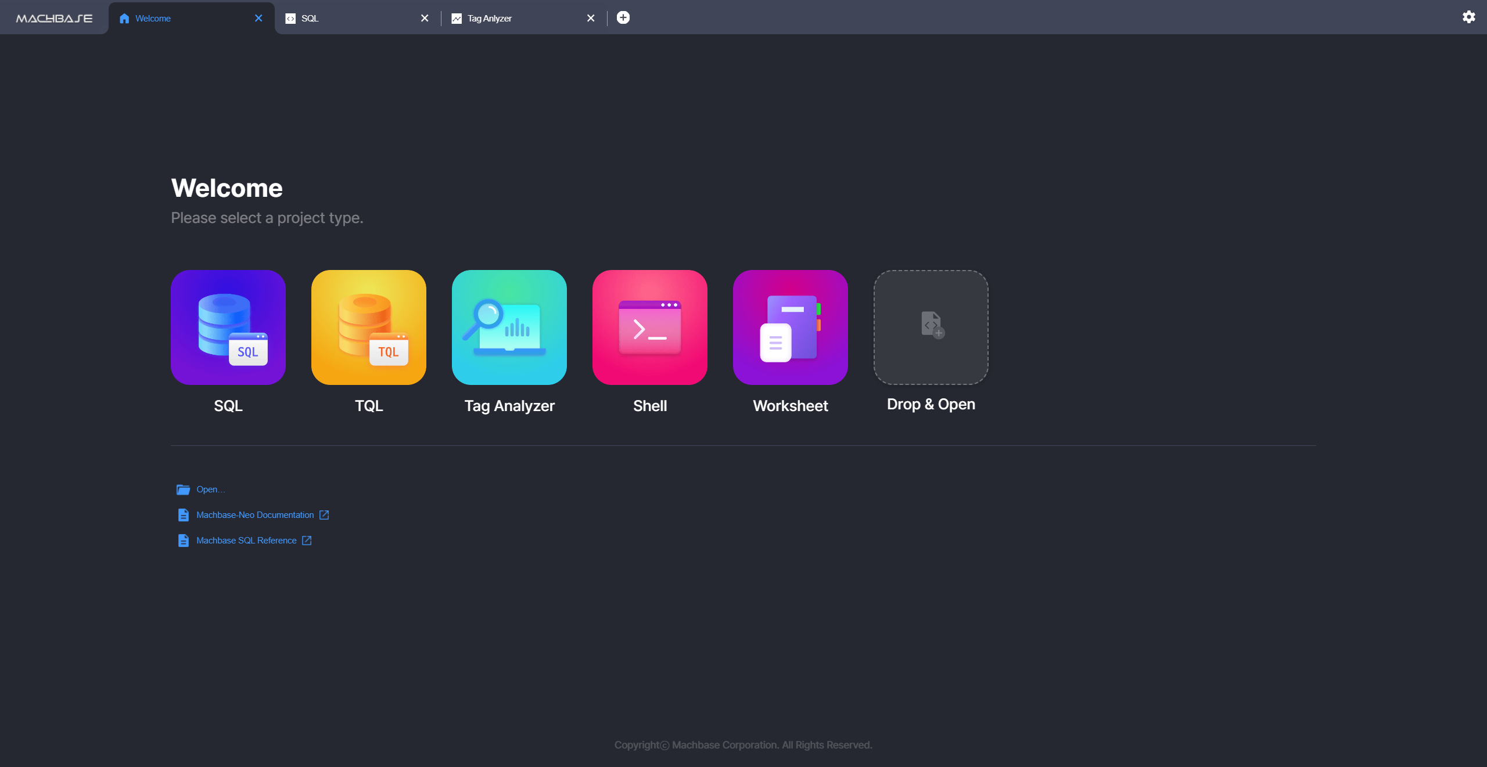This screenshot has width=1487, height=767.
Task: Switch to the Tag Anlyzer tab
Action: (x=523, y=18)
